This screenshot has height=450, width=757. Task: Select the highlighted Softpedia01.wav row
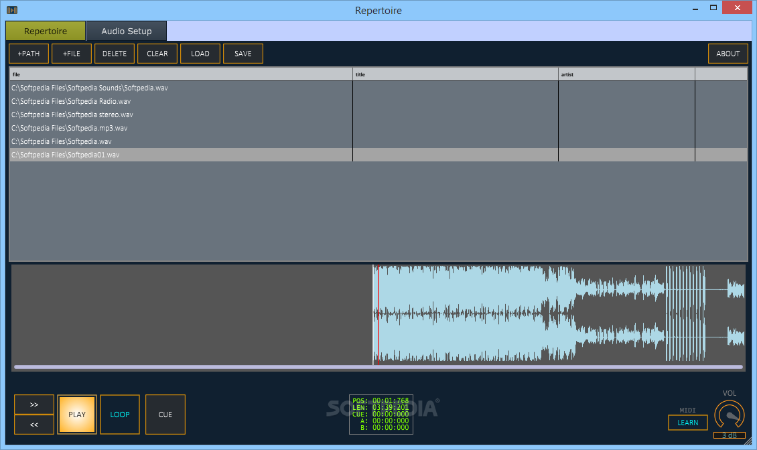[x=378, y=155]
